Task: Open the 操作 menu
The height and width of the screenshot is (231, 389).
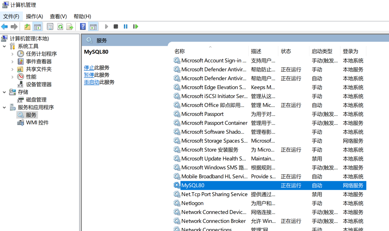Action: 34,16
